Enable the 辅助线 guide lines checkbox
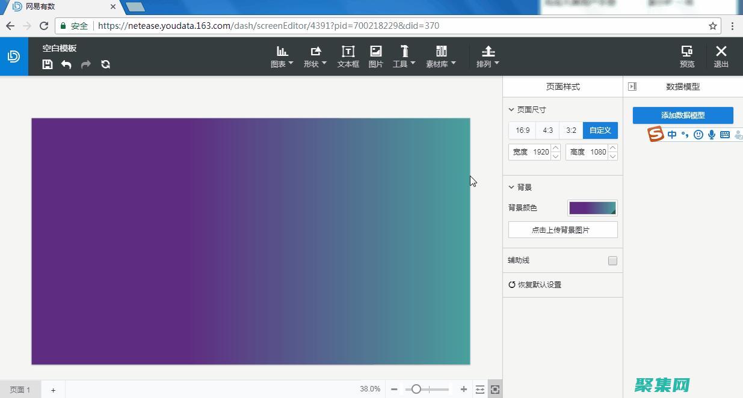This screenshot has width=743, height=398. point(612,260)
